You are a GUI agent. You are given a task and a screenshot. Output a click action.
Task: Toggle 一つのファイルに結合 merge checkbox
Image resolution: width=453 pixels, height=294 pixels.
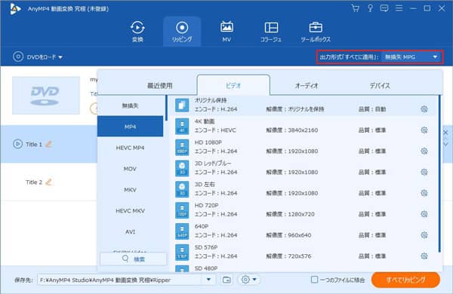tap(314, 280)
